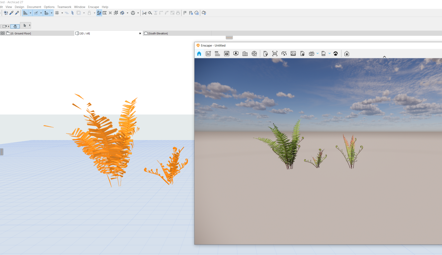Screen dimensions: 442x255
Task: Open Enscape Video Editor film reel icon
Action: 254,54
